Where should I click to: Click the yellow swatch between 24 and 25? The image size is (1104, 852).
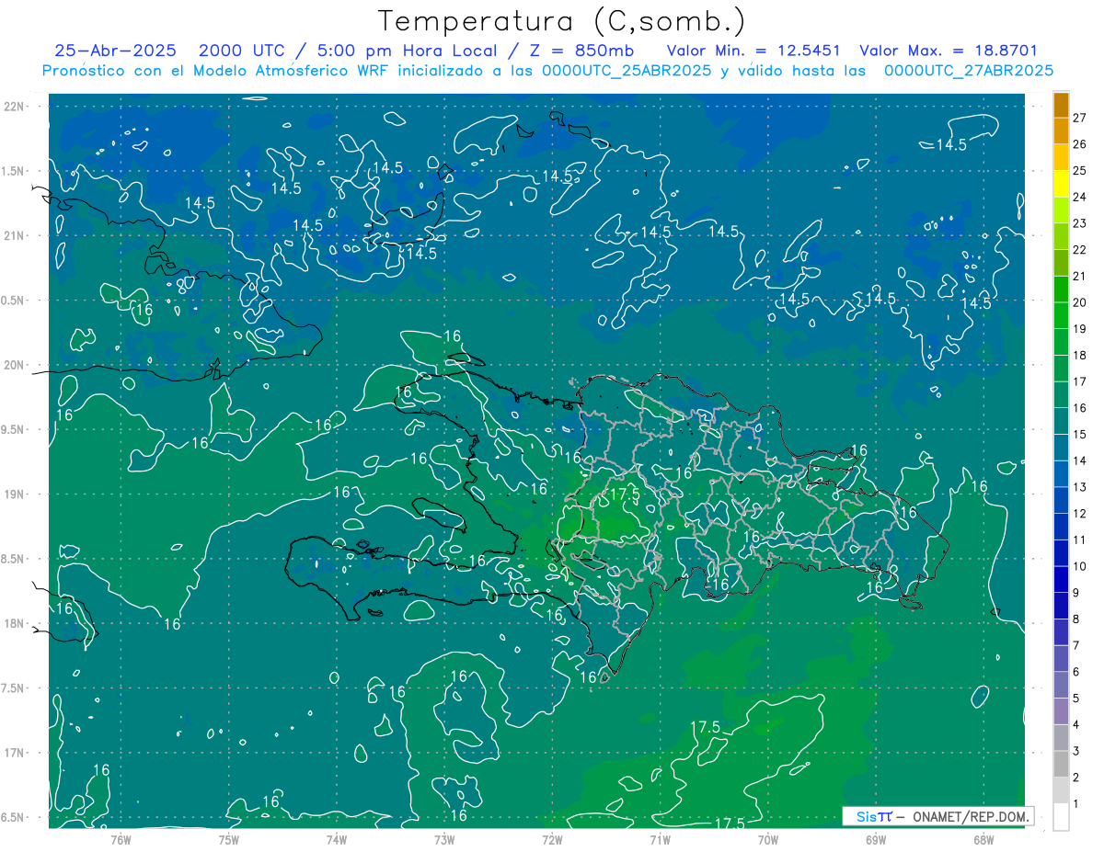click(1061, 184)
